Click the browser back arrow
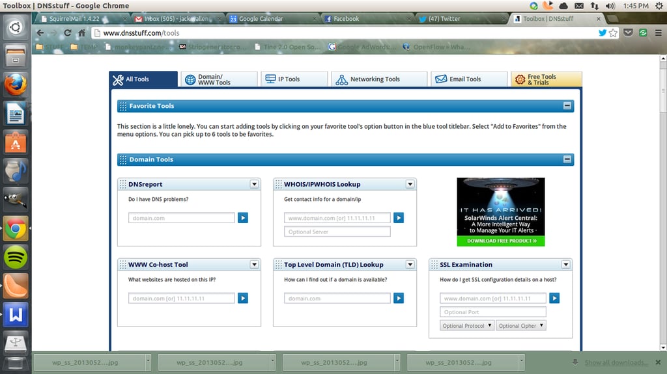The width and height of the screenshot is (667, 374). click(x=40, y=33)
